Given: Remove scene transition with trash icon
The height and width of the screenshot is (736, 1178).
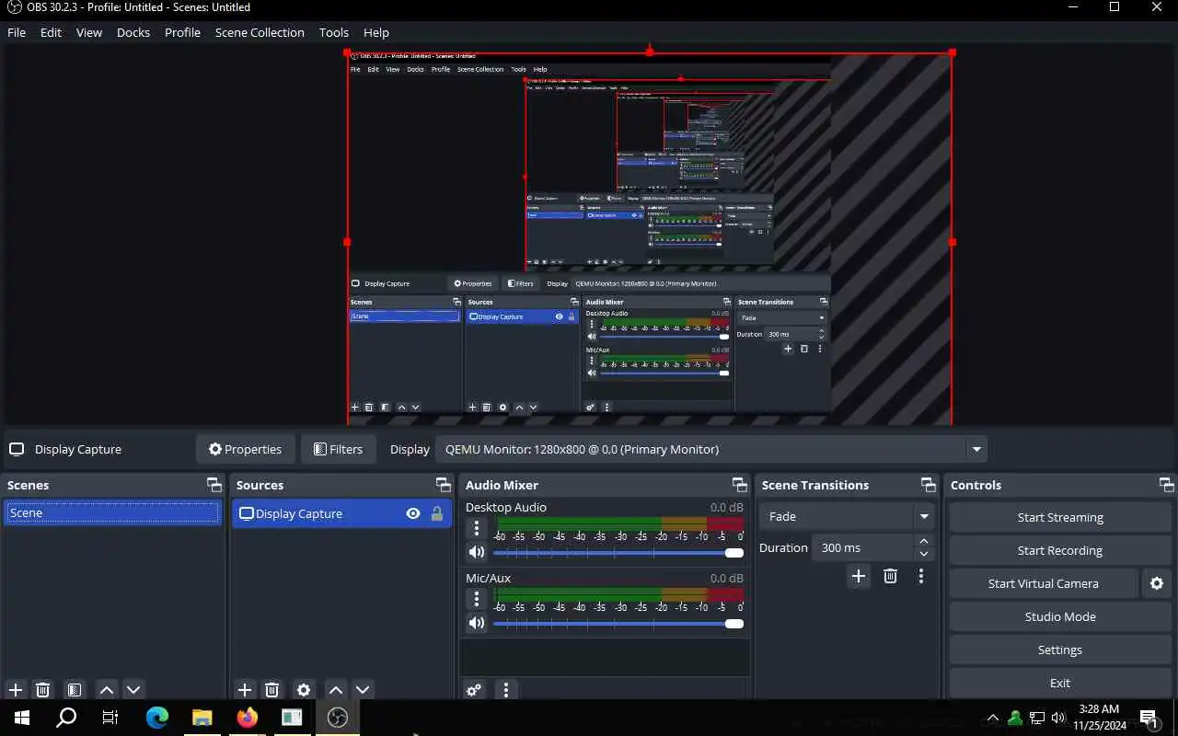Looking at the screenshot, I should pos(890,576).
